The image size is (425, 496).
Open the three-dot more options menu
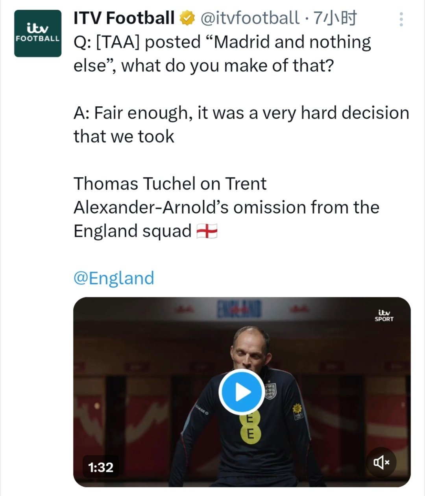click(401, 19)
